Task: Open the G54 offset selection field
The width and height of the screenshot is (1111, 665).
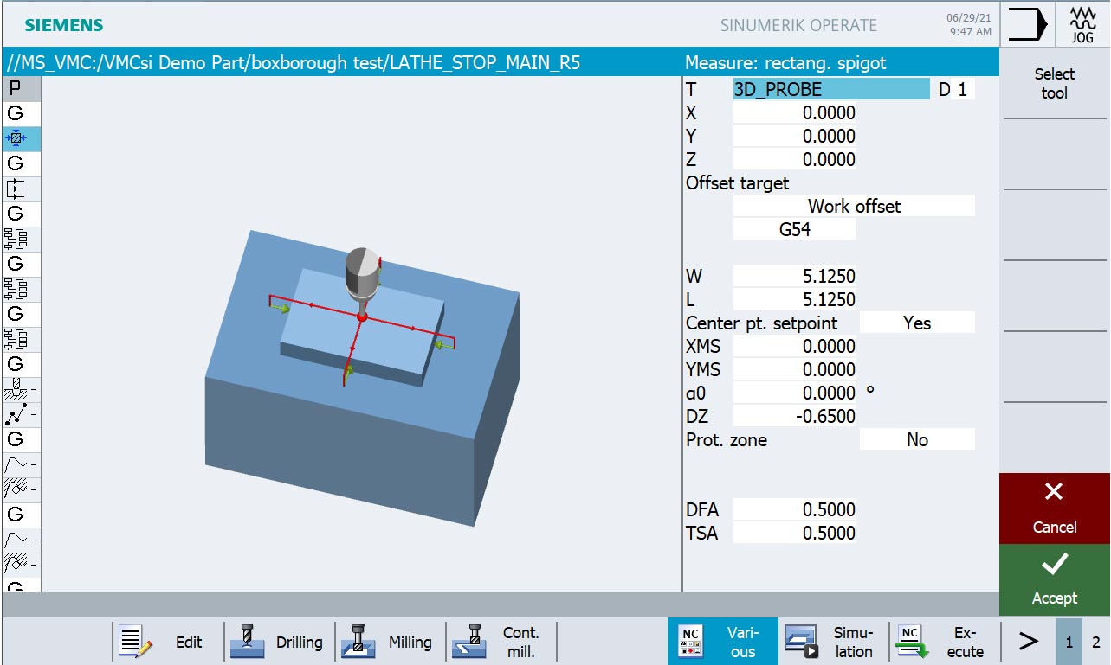Action: pos(794,229)
